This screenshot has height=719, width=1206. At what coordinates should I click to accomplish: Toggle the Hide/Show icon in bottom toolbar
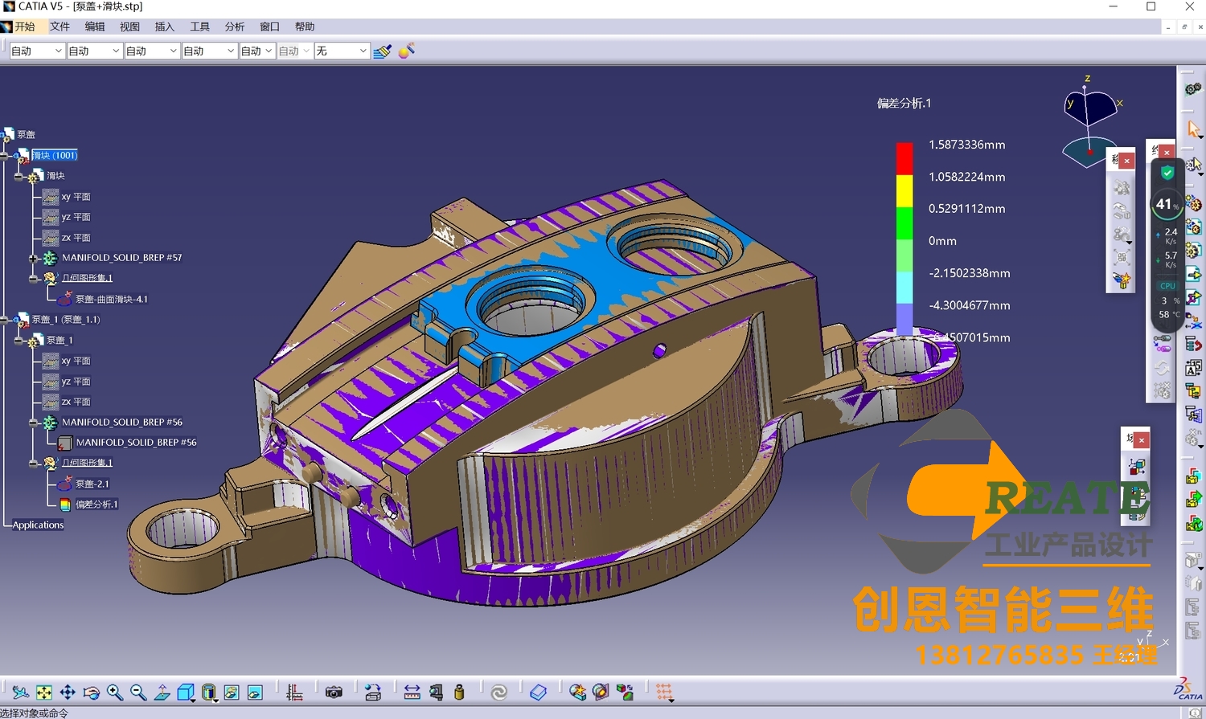[232, 692]
